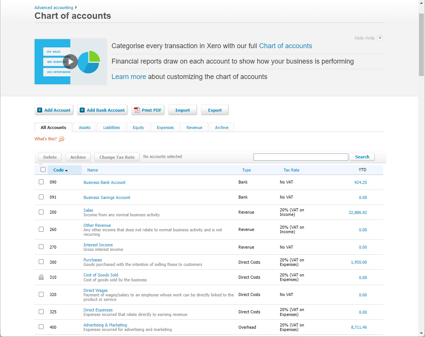The height and width of the screenshot is (337, 425).
Task: Click the Change Tax Rate button
Action: tap(117, 157)
